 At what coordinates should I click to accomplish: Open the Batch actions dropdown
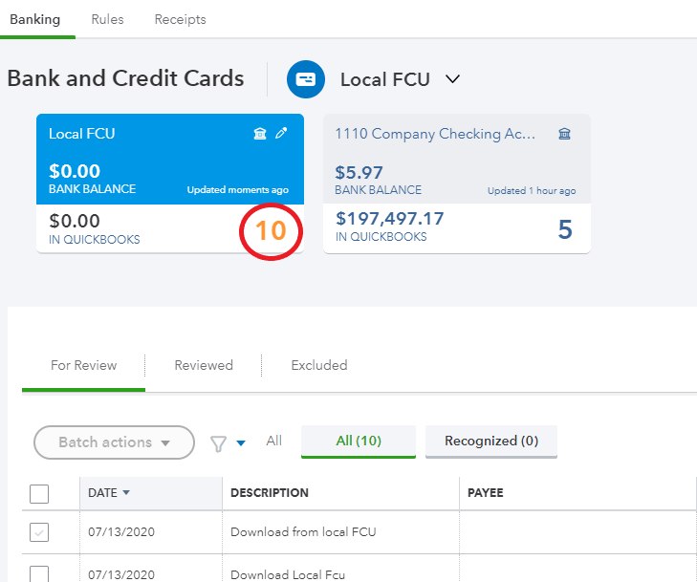tap(114, 442)
